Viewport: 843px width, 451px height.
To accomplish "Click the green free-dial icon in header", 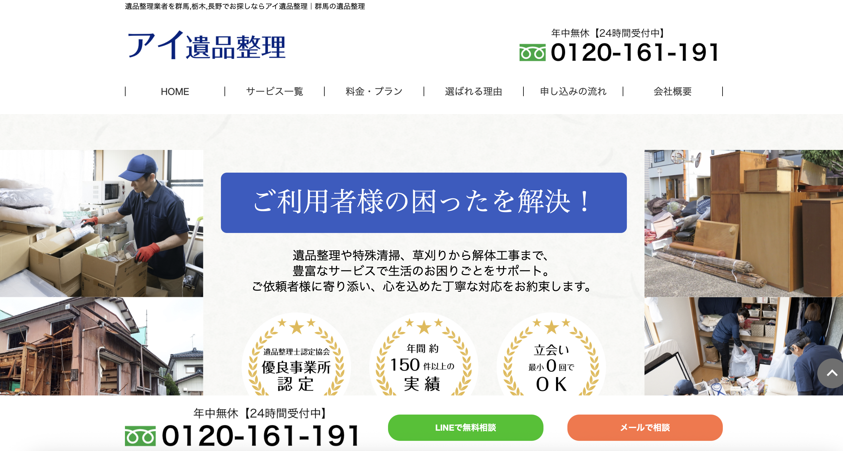I will 532,53.
